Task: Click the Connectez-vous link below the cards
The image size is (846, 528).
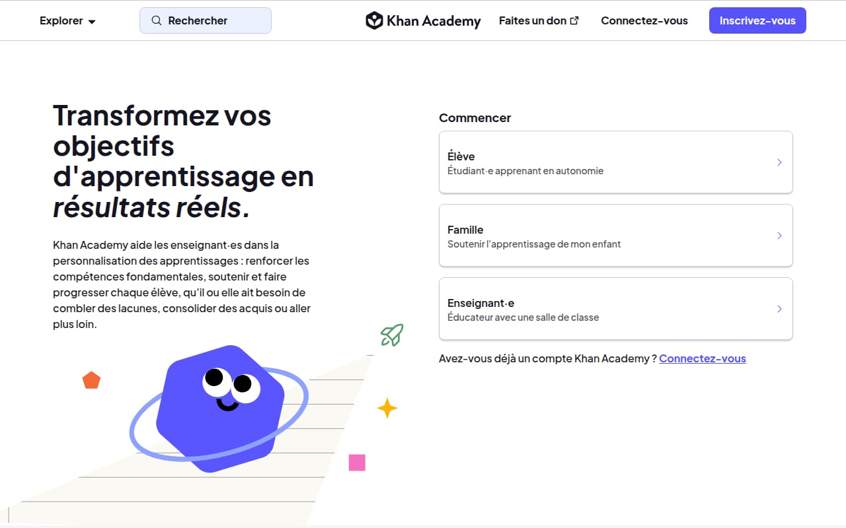Action: [703, 358]
